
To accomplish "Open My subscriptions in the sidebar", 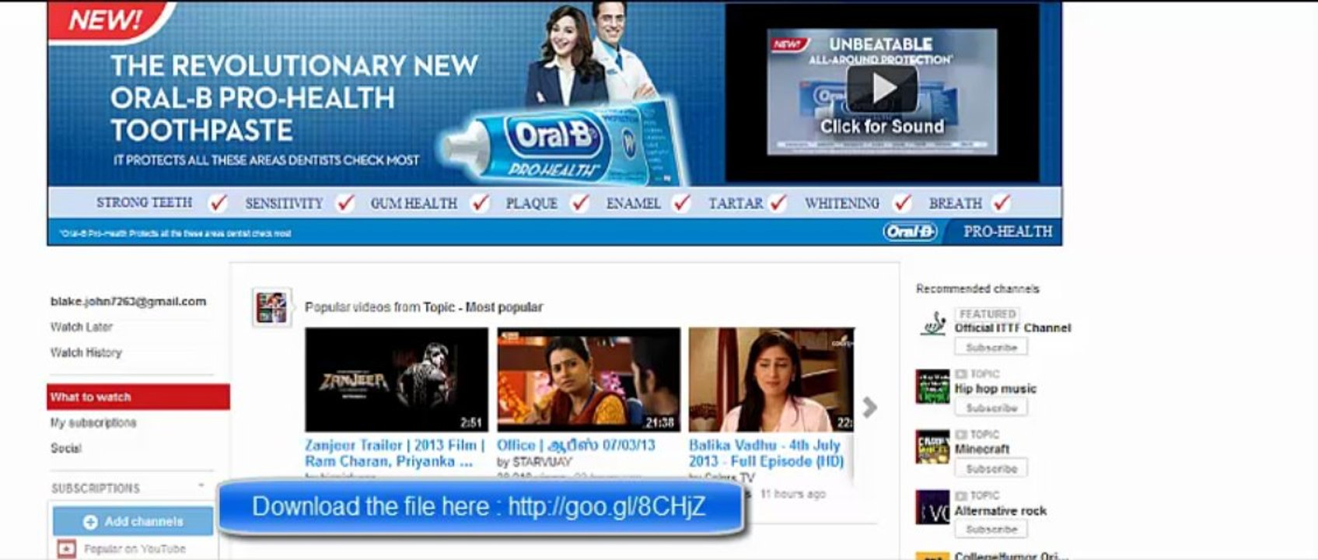I will tap(93, 422).
